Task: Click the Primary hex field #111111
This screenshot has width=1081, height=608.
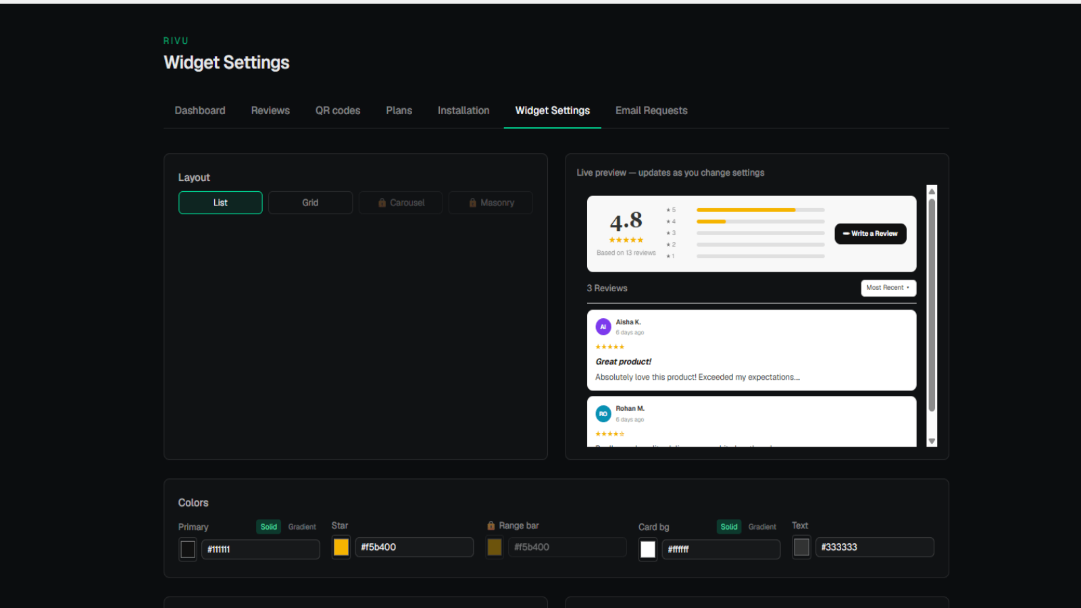Action: click(261, 549)
